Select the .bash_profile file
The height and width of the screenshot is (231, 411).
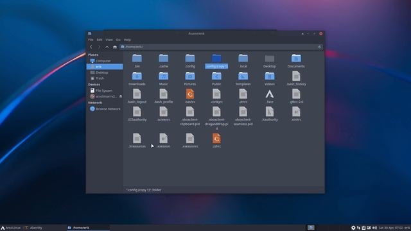pos(164,96)
